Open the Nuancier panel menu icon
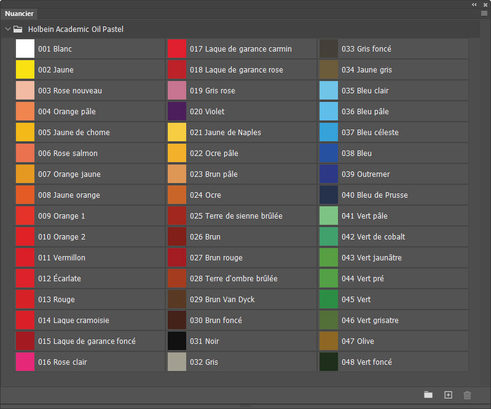 (484, 13)
